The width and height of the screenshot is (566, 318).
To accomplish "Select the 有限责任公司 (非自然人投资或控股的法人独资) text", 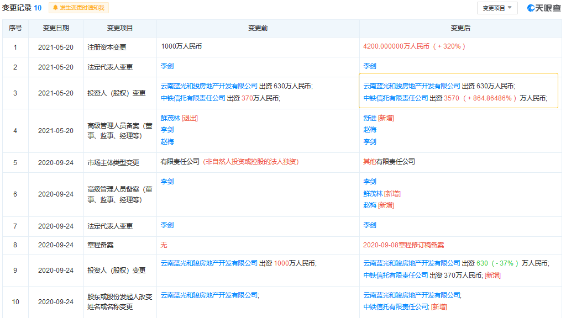I will pos(229,162).
